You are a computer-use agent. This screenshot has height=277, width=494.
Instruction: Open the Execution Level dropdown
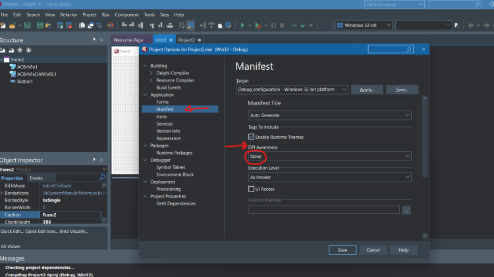[329, 177]
